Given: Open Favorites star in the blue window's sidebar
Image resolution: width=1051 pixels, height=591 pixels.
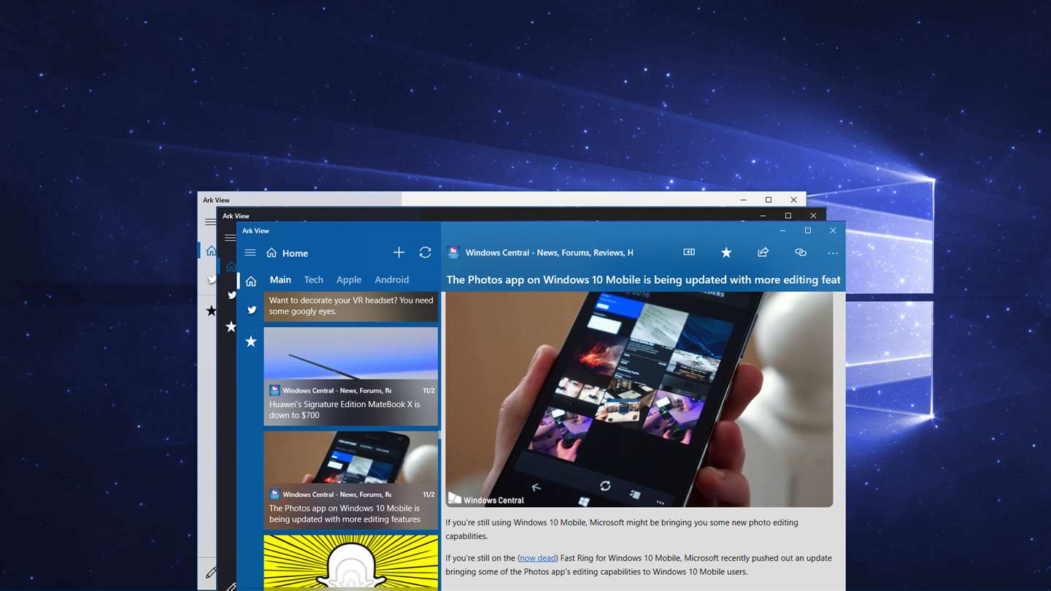Looking at the screenshot, I should point(251,341).
